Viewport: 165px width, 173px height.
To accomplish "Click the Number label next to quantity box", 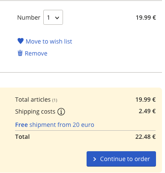I will [29, 18].
